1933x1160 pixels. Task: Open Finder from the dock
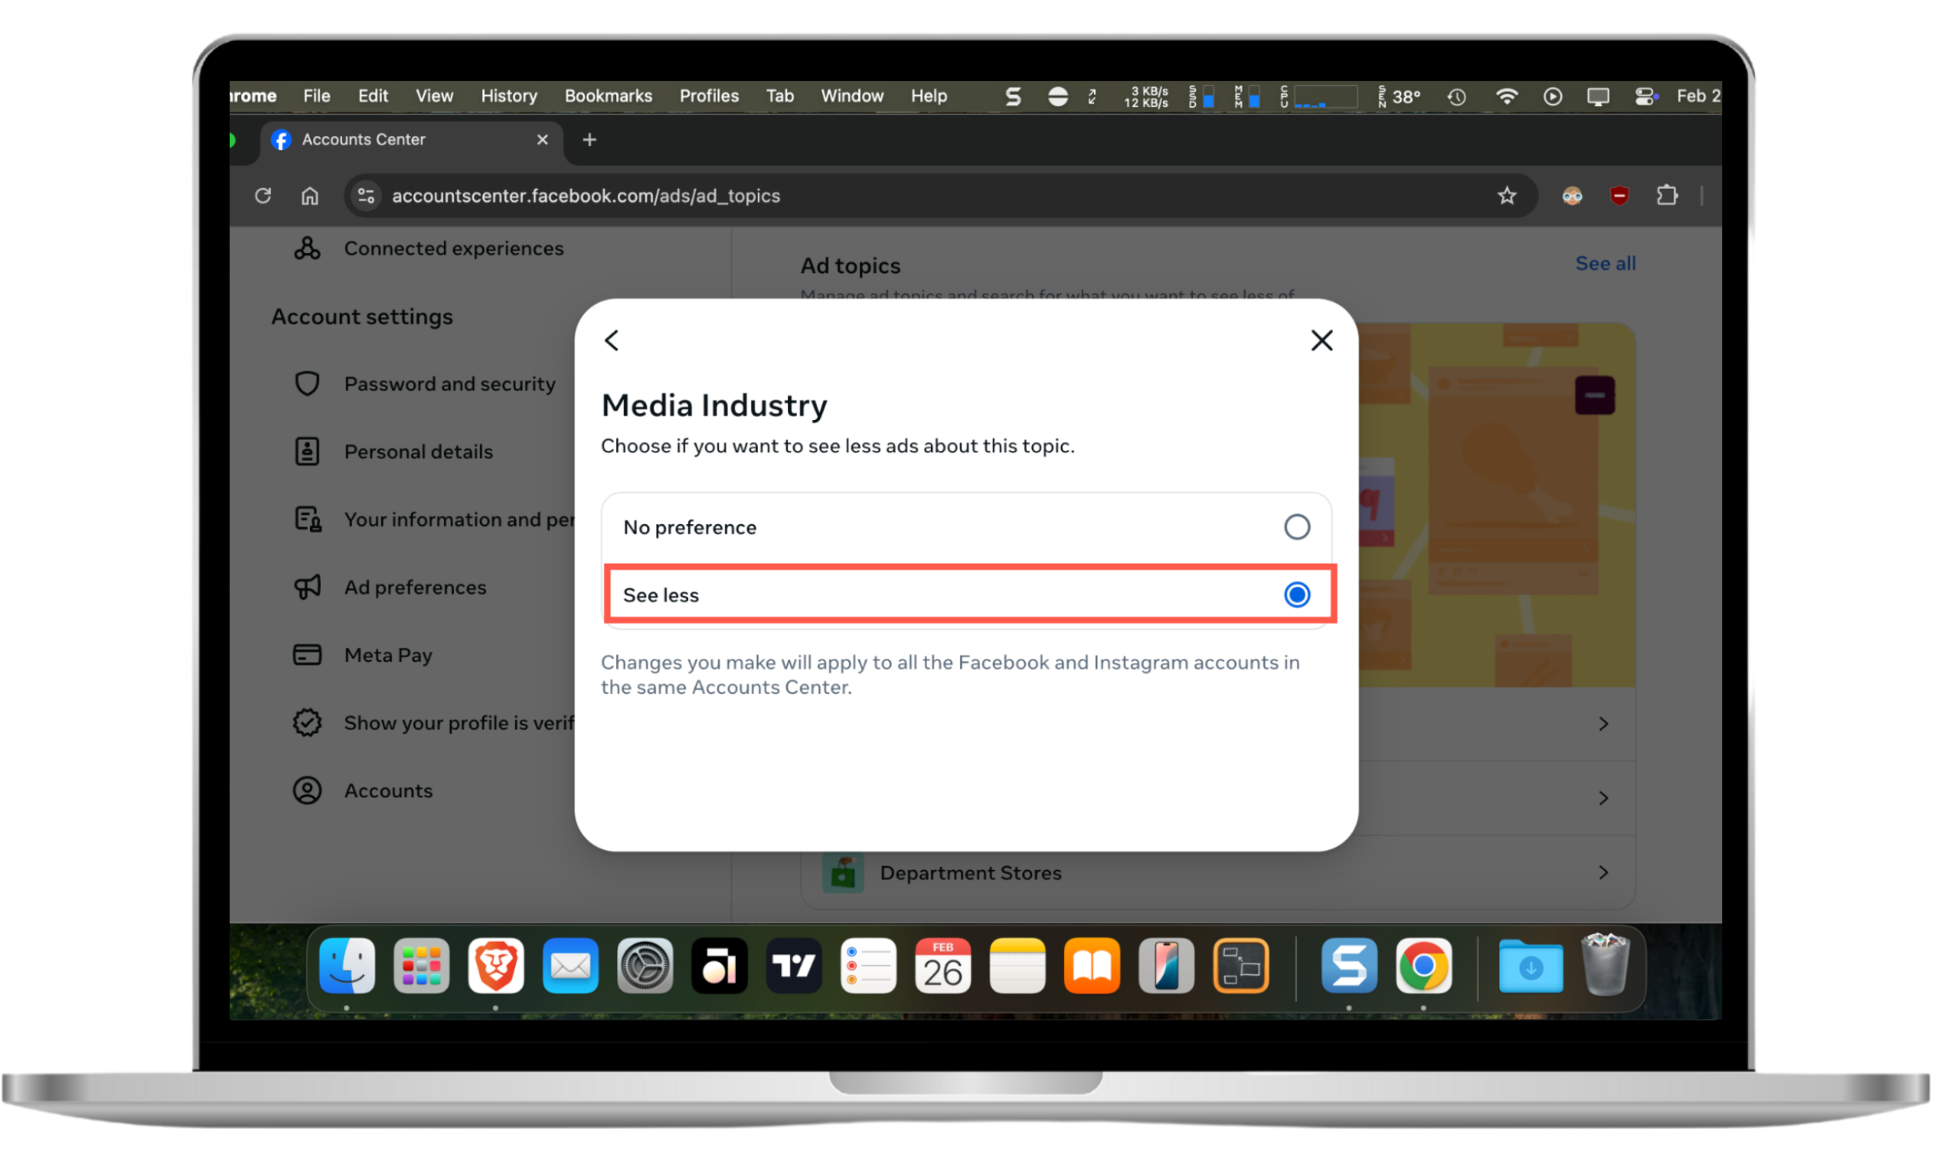pyautogui.click(x=347, y=966)
